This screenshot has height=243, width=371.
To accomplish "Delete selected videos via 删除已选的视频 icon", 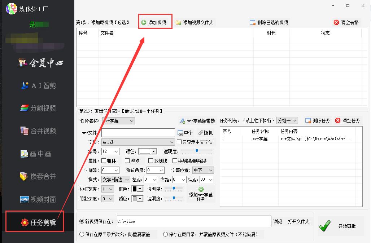I will (252, 22).
